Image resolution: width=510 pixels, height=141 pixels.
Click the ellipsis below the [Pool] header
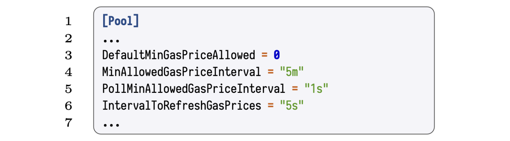pyautogui.click(x=111, y=40)
